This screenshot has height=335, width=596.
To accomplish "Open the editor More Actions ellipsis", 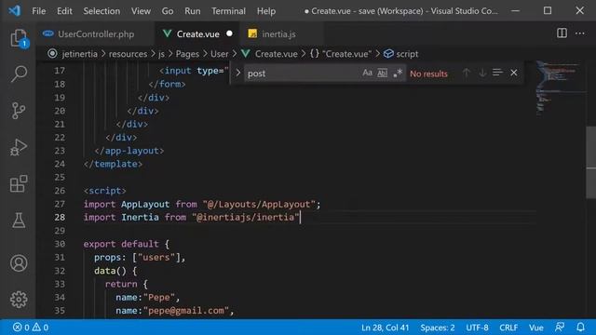I will click(x=579, y=33).
